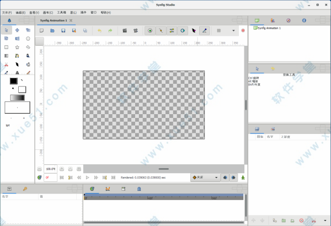This screenshot has height=226, width=331.
Task: Jump to the previous keyframe
Action: tap(70, 177)
